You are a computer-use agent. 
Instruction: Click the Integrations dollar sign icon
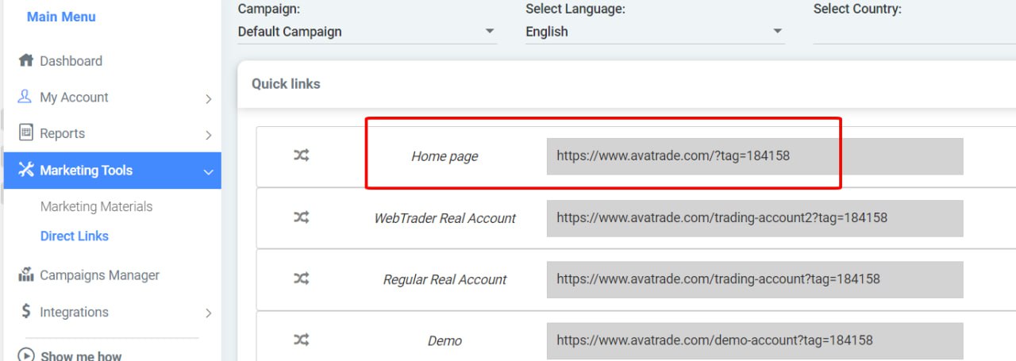click(26, 312)
